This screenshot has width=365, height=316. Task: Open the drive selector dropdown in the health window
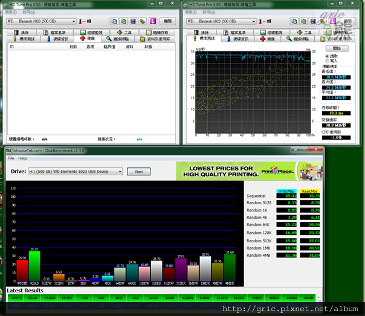click(x=74, y=21)
